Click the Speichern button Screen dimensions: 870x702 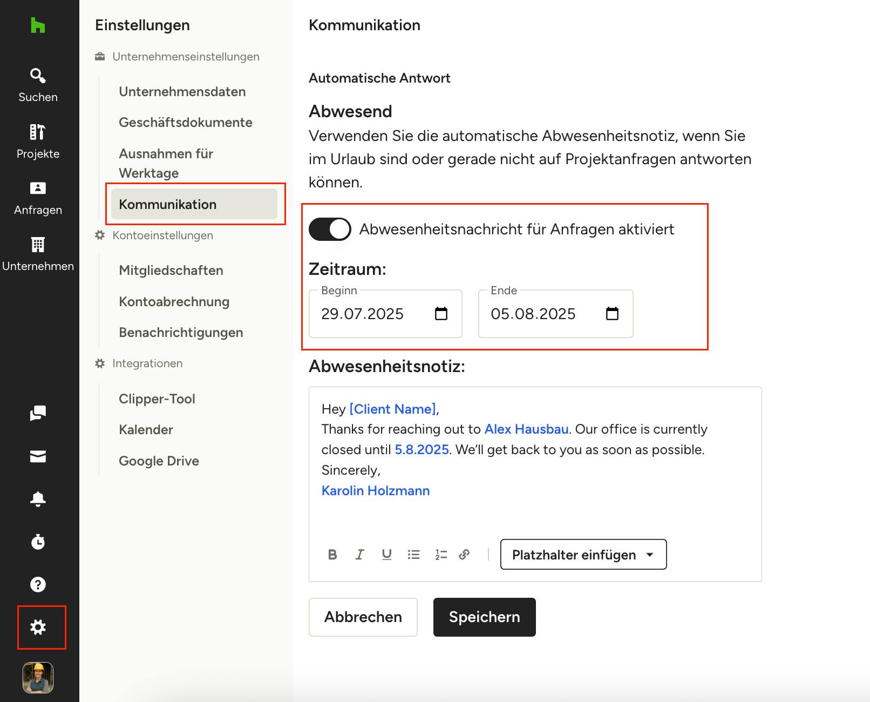pos(485,617)
